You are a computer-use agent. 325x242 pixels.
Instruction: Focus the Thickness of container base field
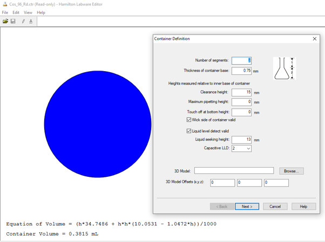[x=241, y=71]
